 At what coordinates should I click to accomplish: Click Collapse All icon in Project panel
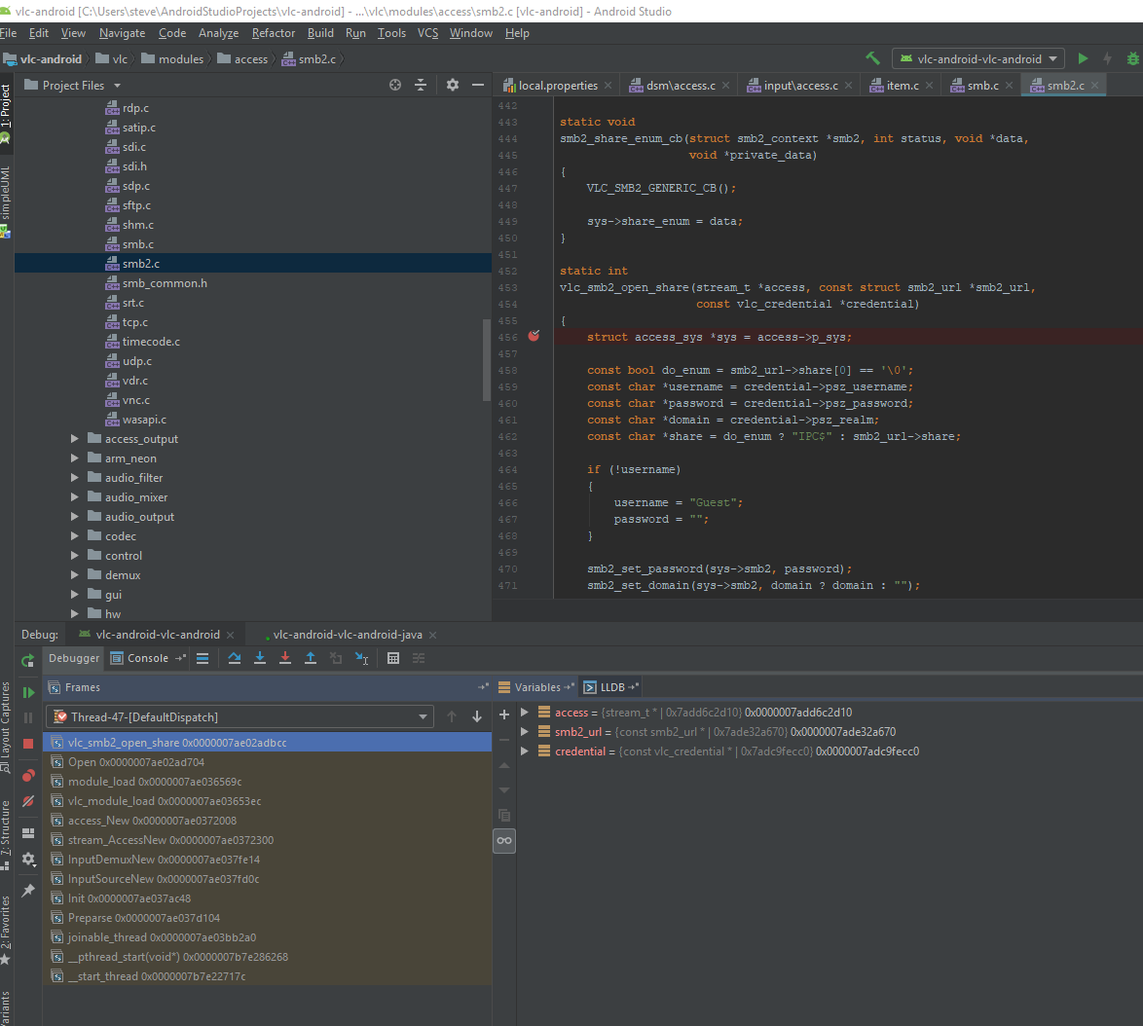point(421,85)
